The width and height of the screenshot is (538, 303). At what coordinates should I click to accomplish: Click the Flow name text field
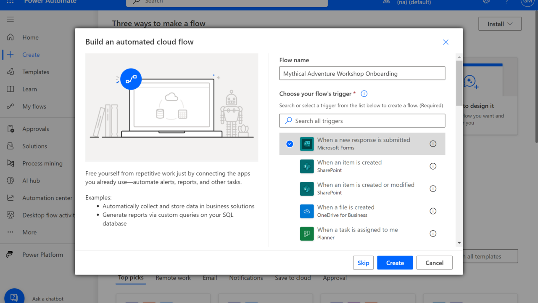coord(362,73)
